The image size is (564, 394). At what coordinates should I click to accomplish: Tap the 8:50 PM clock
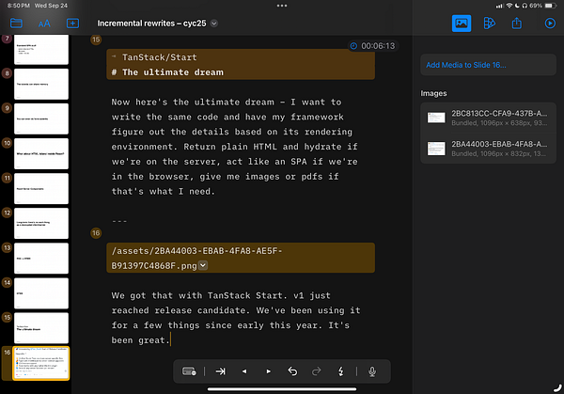19,6
